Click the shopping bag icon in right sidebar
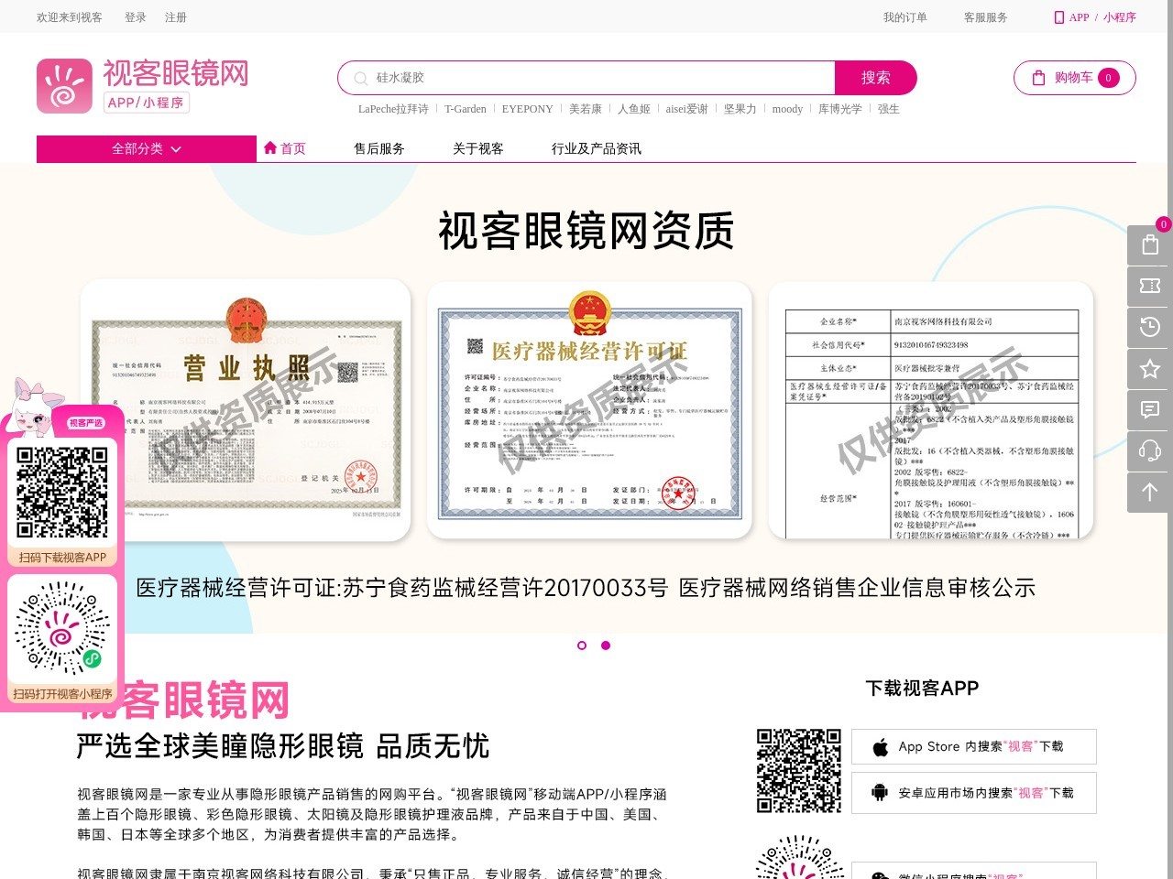Image resolution: width=1173 pixels, height=879 pixels. coord(1150,245)
